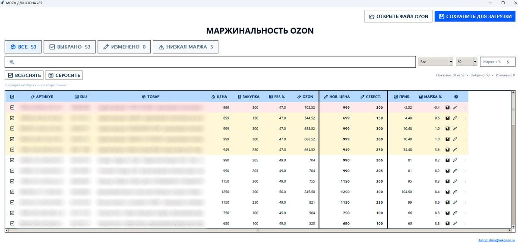Sort by the АРТИКУЛ column header
Image resolution: width=518 pixels, height=243 pixels.
coord(42,97)
